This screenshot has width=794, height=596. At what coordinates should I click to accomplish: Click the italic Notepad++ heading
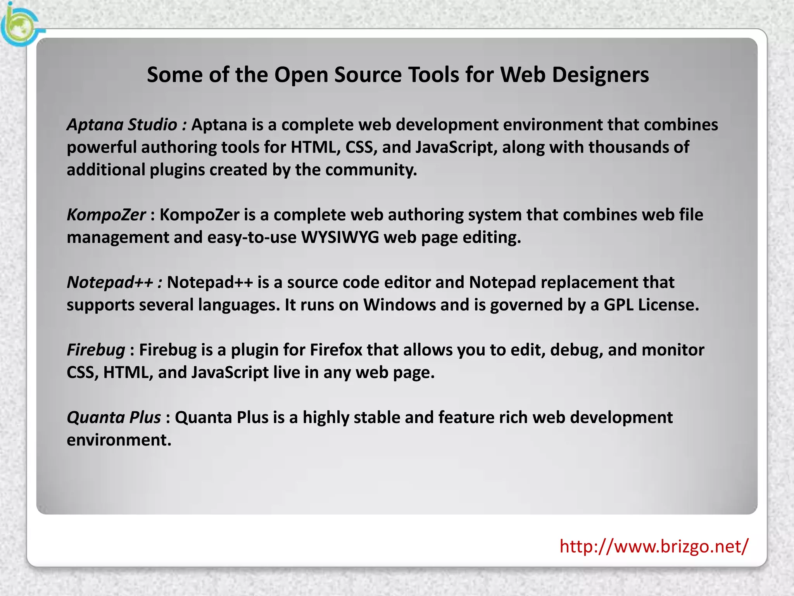tap(110, 282)
